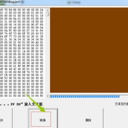Click the blue conversion progress bar
The height and width of the screenshot is (128, 128).
click(89, 96)
